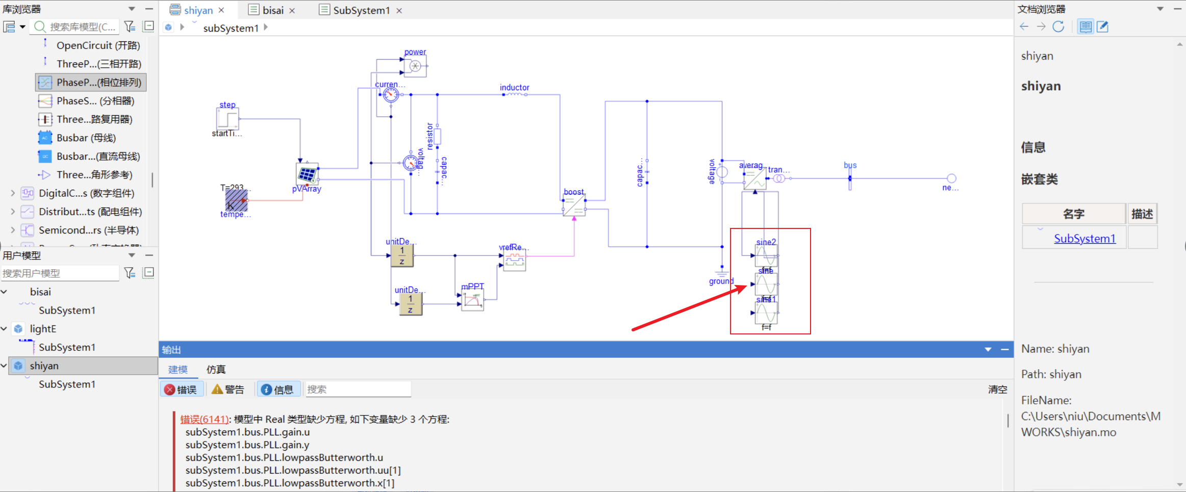This screenshot has width=1186, height=492.
Task: Collapse all in user model tree
Action: (x=148, y=273)
